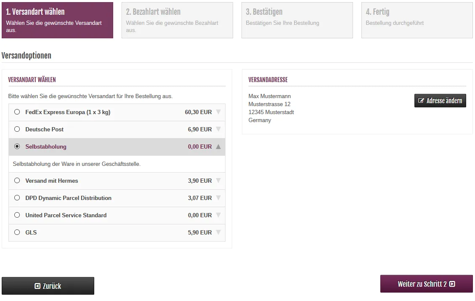Click the Zurück button

click(48, 286)
